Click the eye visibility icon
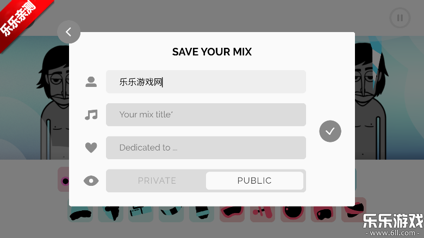 [91, 181]
